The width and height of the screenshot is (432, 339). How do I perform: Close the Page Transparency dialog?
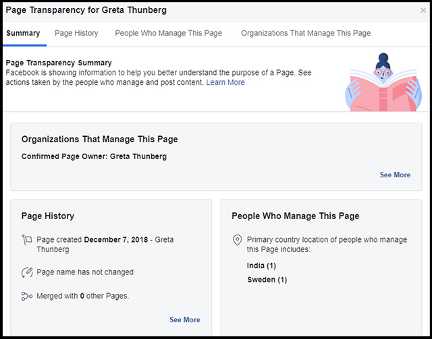coord(423,11)
